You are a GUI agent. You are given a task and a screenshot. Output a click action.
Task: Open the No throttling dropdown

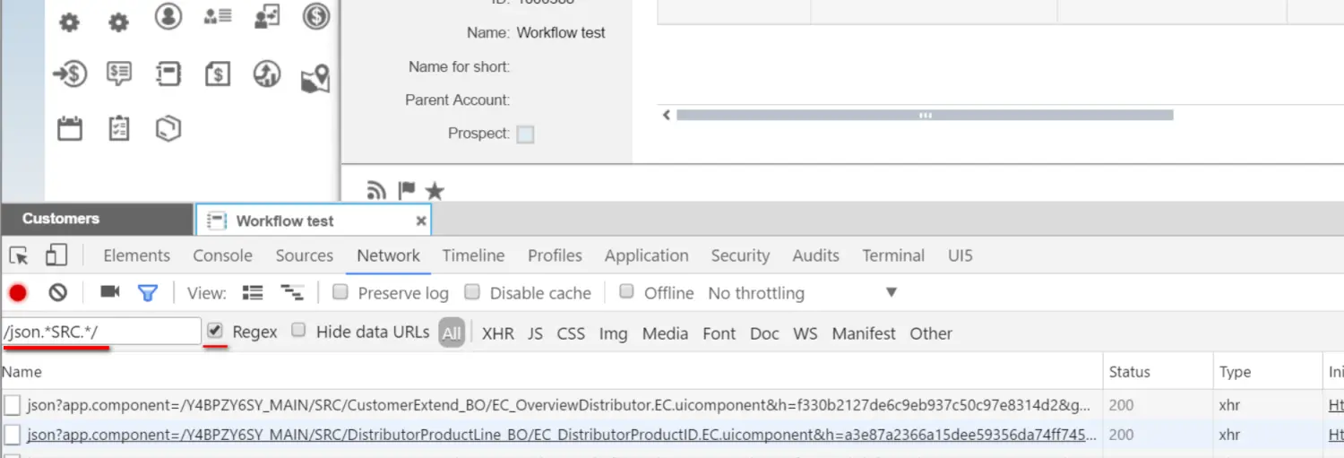802,293
